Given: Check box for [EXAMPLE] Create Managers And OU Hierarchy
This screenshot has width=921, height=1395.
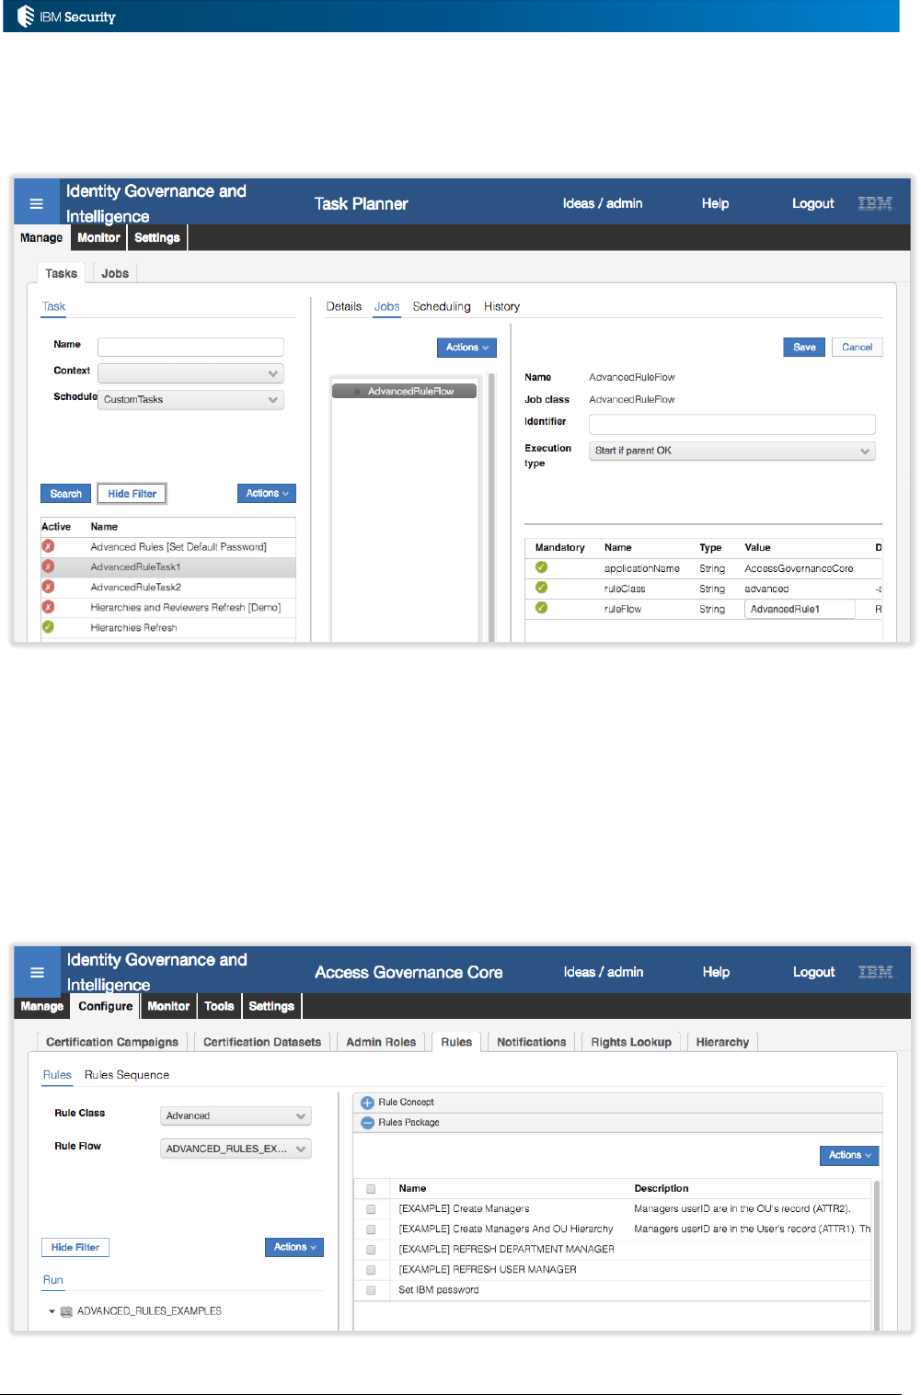Looking at the screenshot, I should click(x=371, y=1229).
